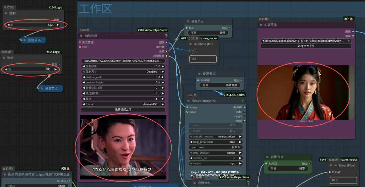Click the height output socket on Resize Image v2
The width and height of the screenshot is (365, 187).
pyautogui.click(x=244, y=116)
